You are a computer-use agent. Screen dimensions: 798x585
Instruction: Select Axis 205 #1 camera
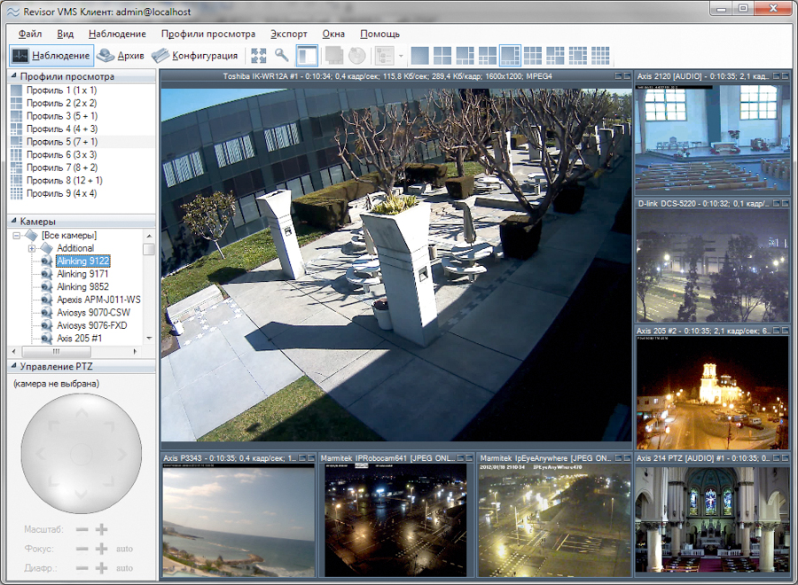(80, 339)
